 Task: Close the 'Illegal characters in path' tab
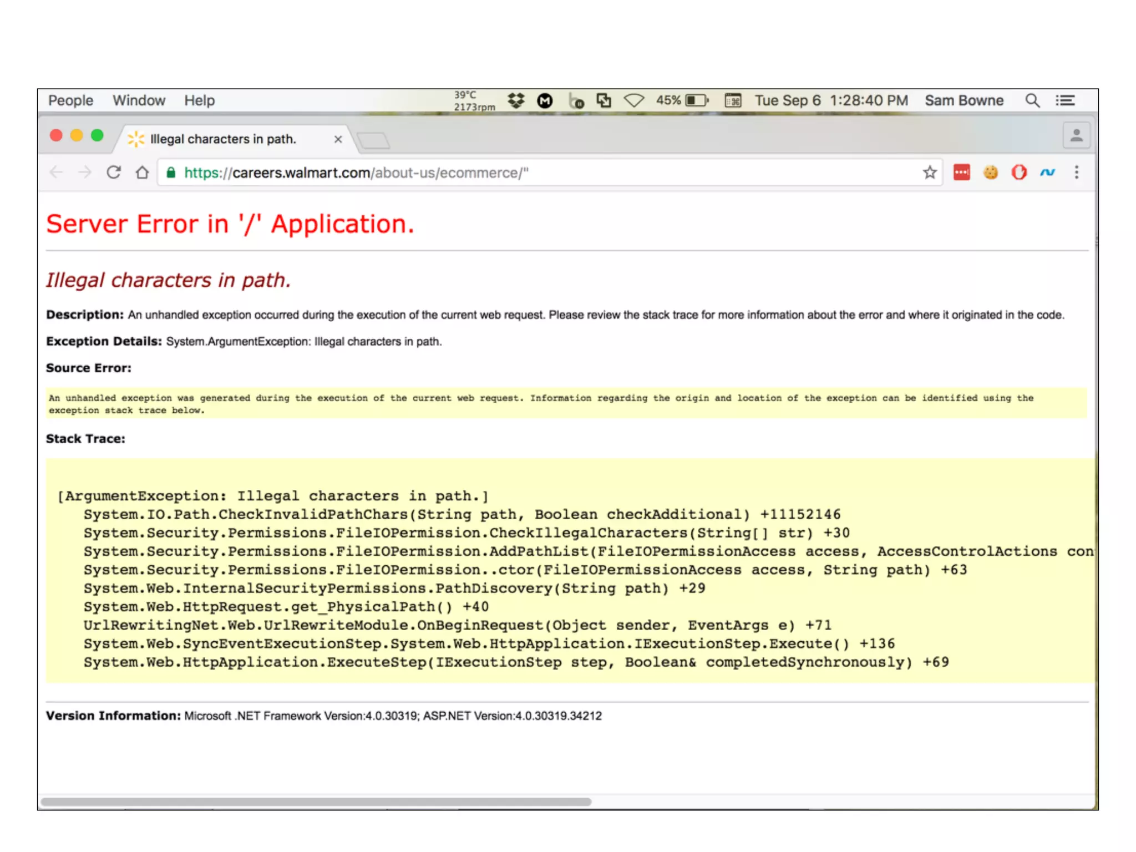coord(338,139)
